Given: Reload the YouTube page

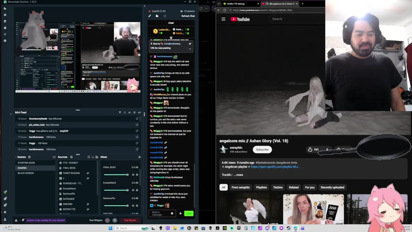Looking at the screenshot, I should 224,10.
